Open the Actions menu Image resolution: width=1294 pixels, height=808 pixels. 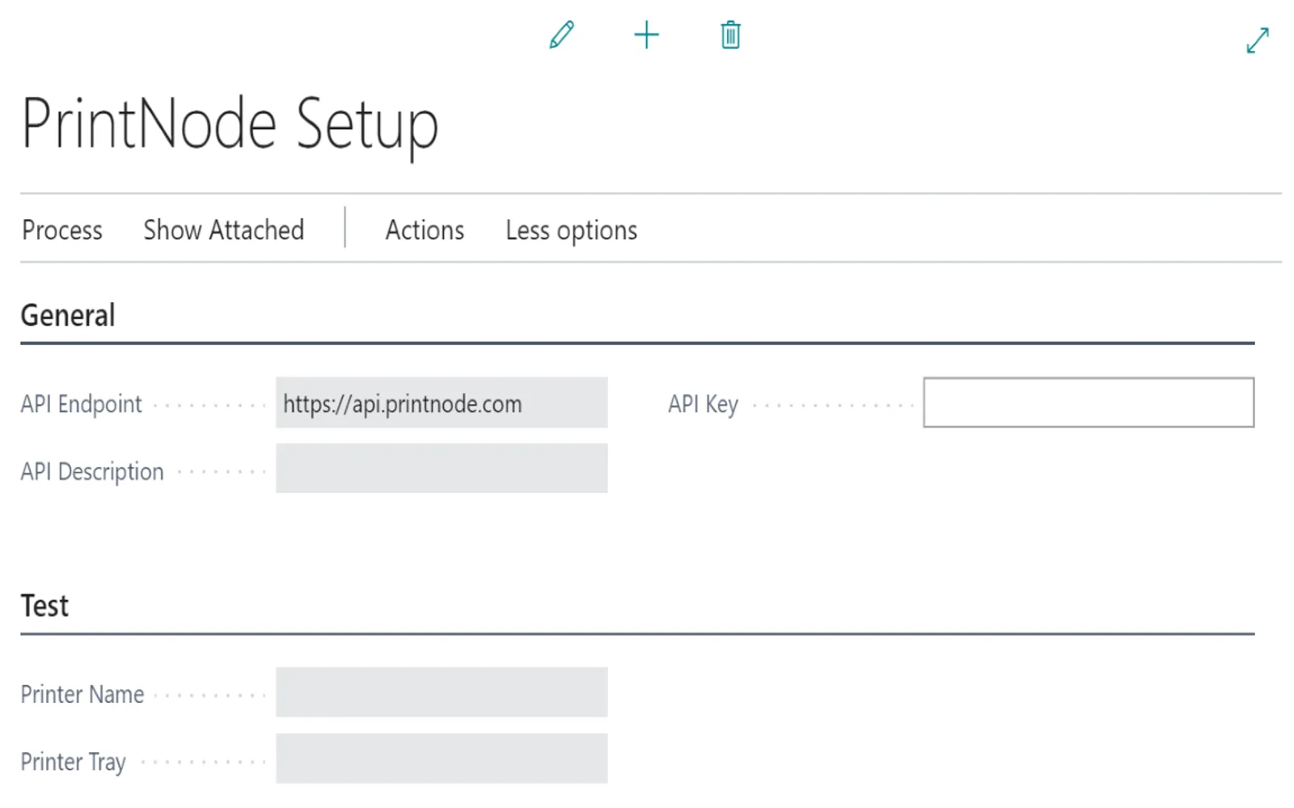[x=425, y=230]
